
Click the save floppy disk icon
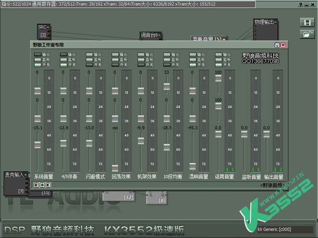pyautogui.click(x=307, y=23)
